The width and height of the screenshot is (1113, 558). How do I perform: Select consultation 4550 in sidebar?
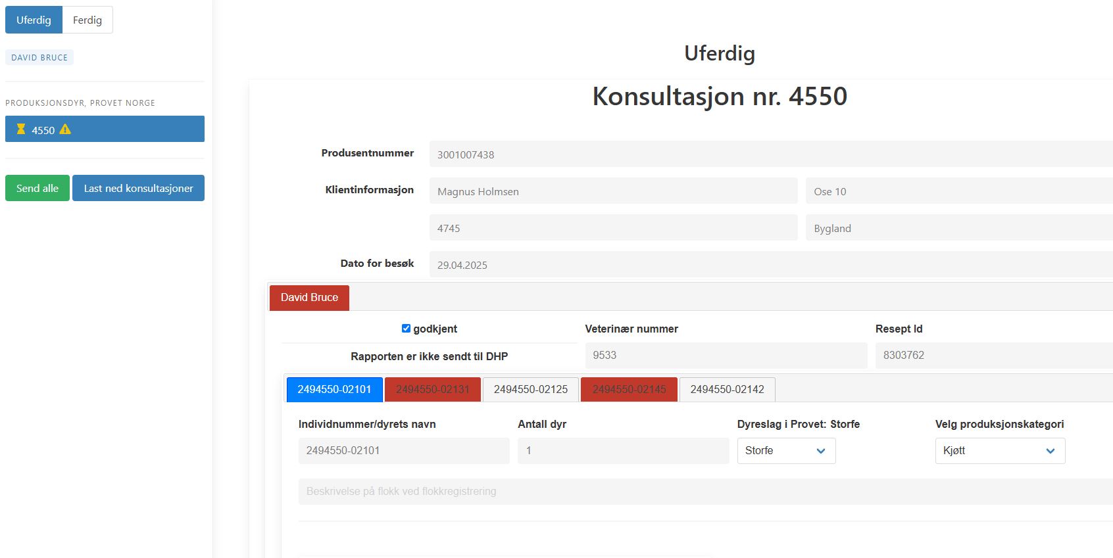coord(105,129)
